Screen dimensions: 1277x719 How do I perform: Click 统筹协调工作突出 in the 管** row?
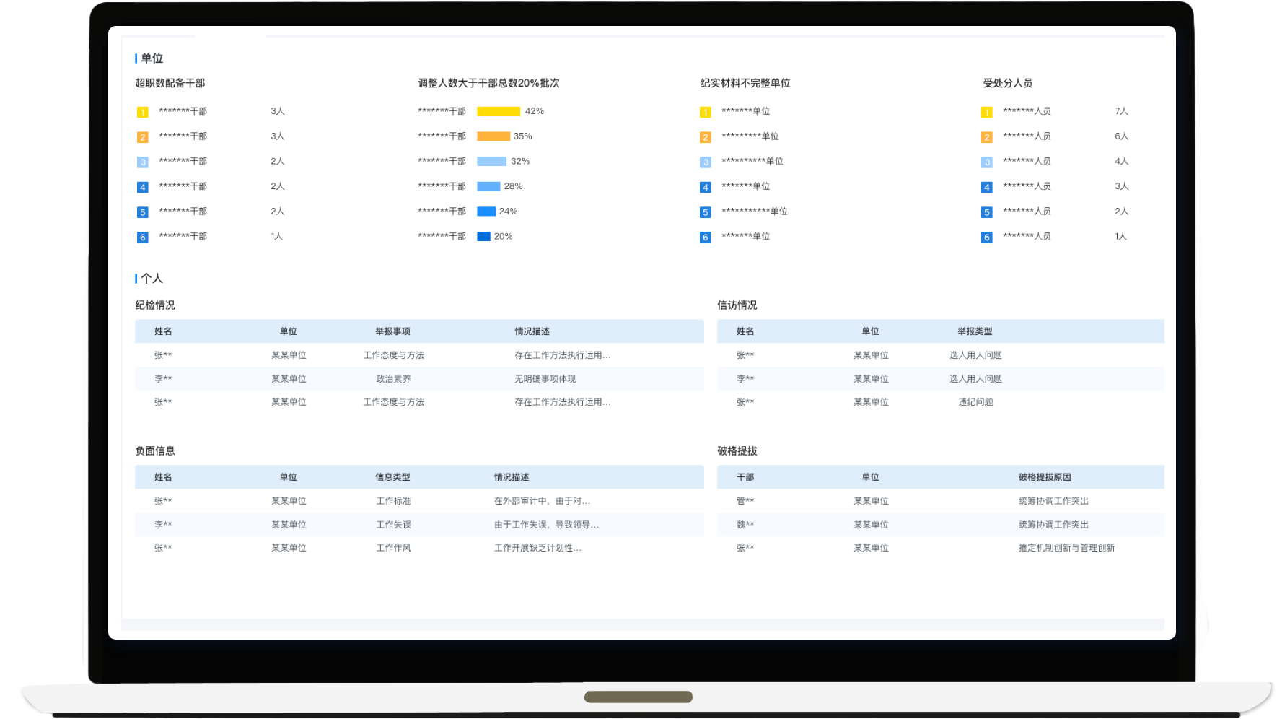pyautogui.click(x=1053, y=501)
